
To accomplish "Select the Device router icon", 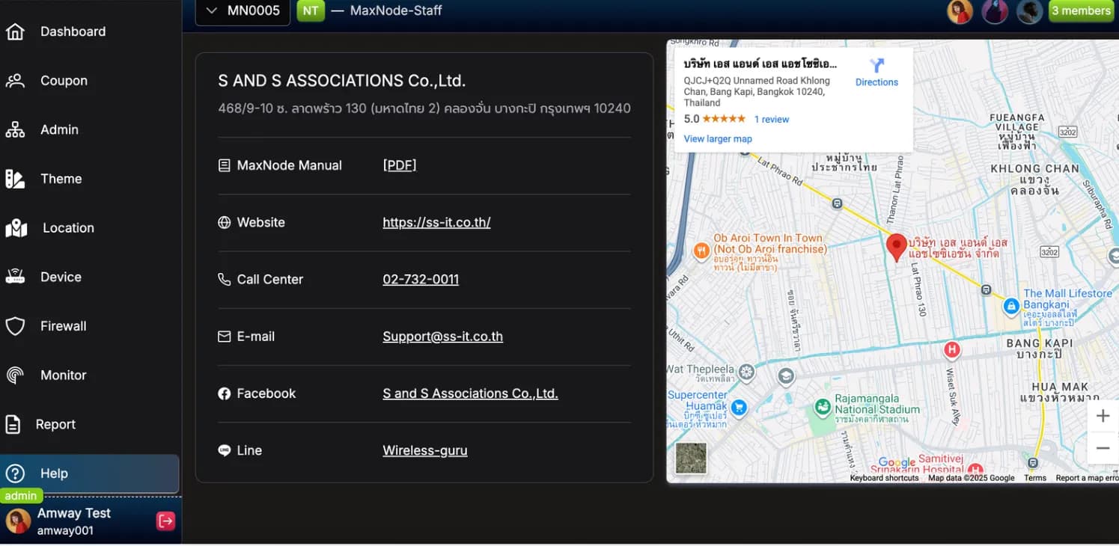I will point(15,277).
